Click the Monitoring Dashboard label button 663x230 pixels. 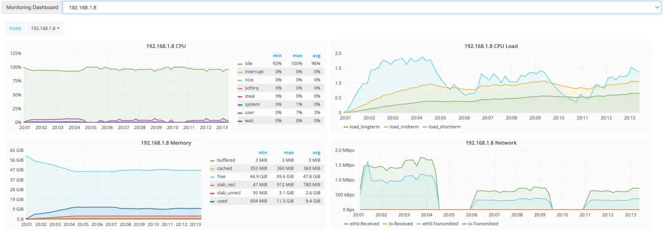coord(32,7)
